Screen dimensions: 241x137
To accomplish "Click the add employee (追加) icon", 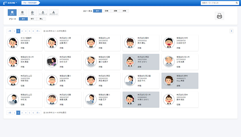I will click(32, 13).
